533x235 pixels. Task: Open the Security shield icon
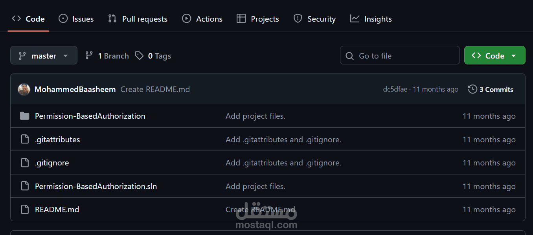(297, 18)
